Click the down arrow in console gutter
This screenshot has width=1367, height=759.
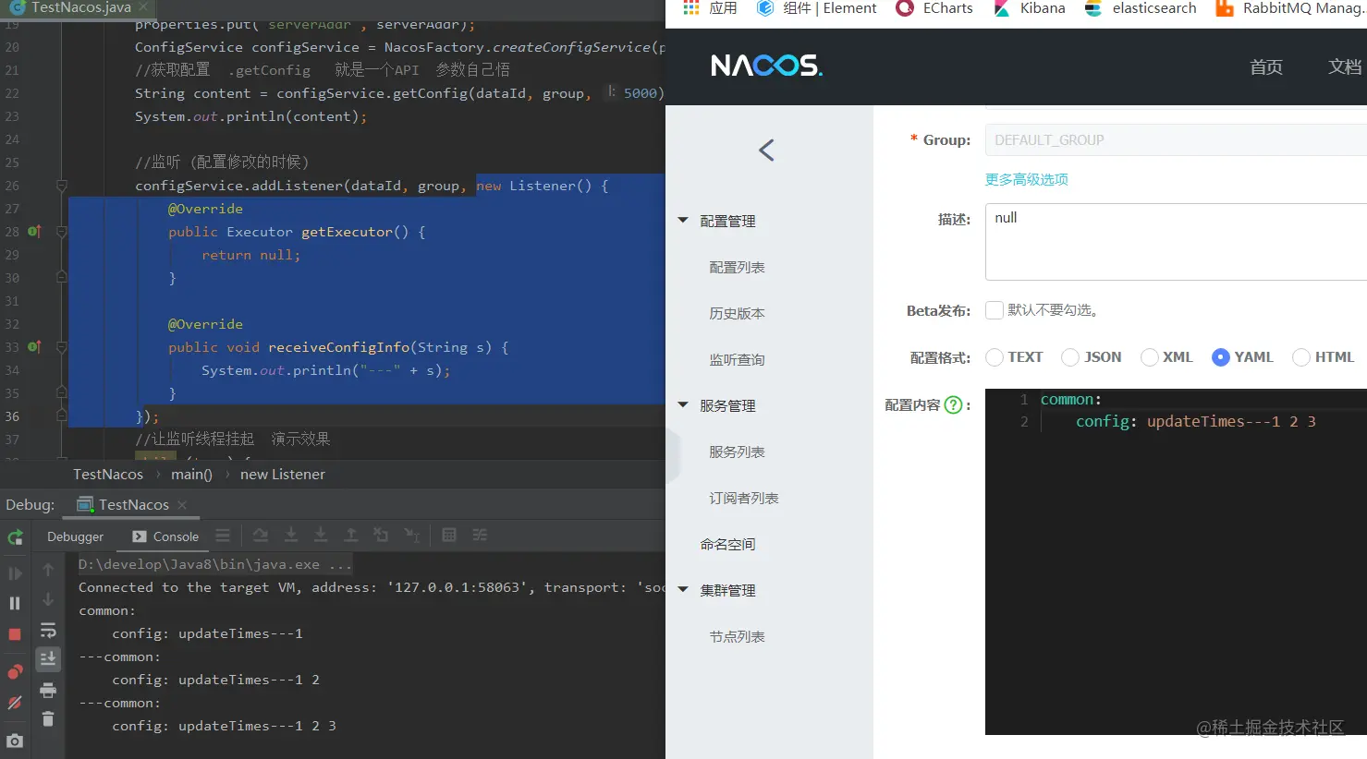pyautogui.click(x=48, y=600)
